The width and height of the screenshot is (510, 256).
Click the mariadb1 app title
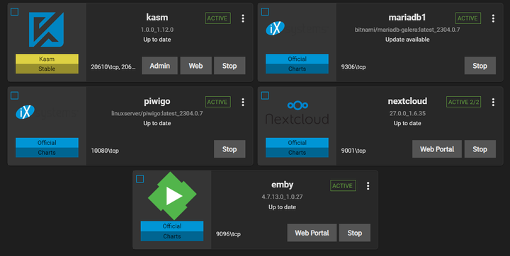407,18
